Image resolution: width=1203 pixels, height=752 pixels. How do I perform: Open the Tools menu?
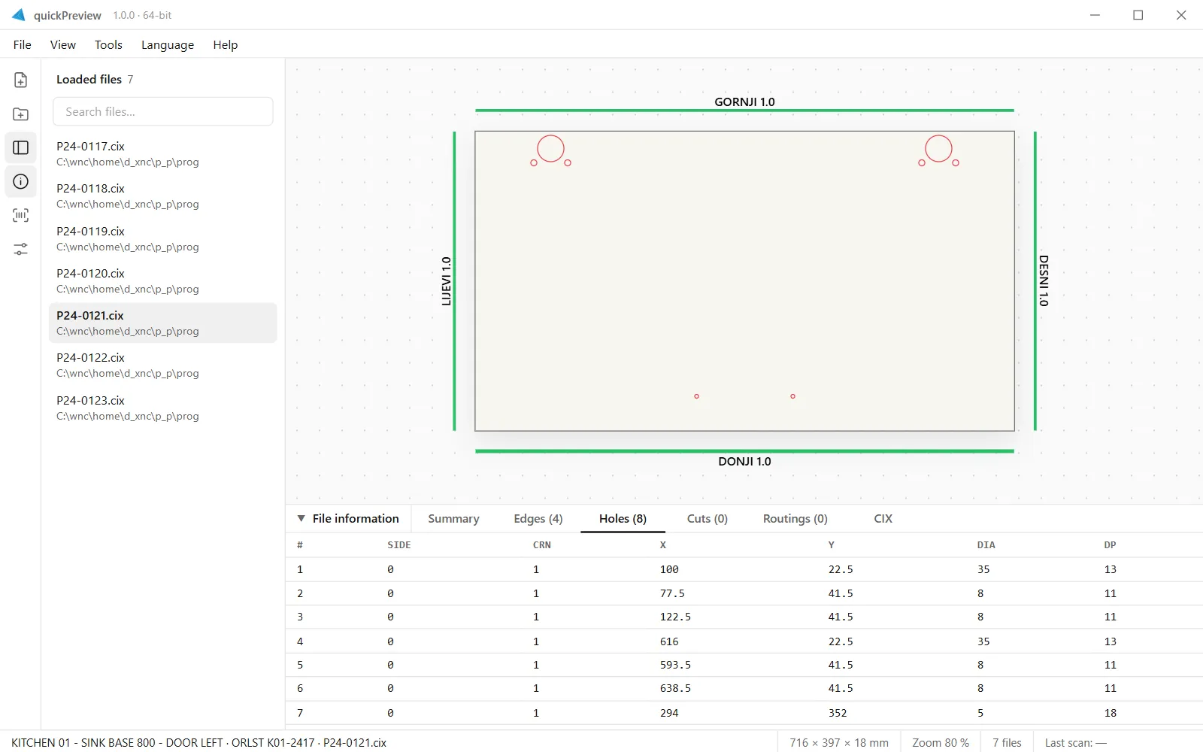[108, 45]
